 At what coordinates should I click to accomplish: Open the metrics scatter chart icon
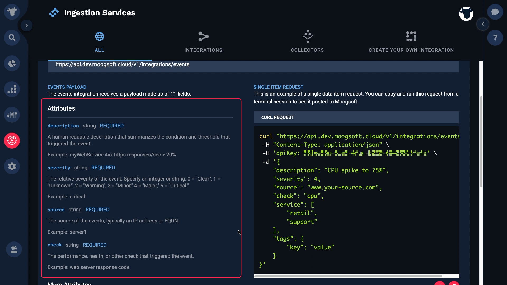coord(12,89)
